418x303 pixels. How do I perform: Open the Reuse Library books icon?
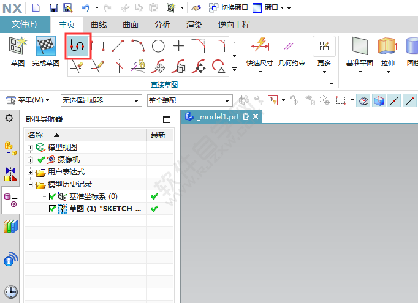tap(10, 226)
